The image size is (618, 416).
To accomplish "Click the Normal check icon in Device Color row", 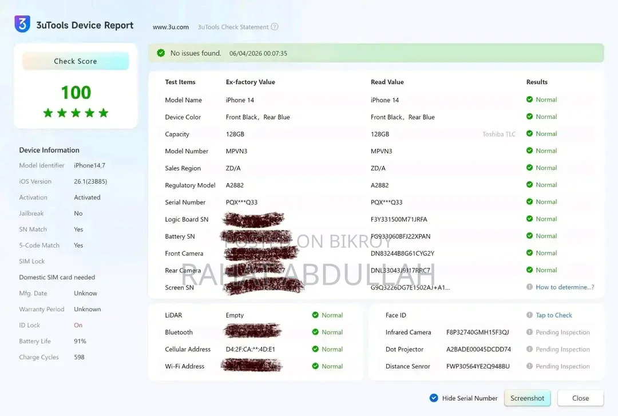I will click(529, 117).
